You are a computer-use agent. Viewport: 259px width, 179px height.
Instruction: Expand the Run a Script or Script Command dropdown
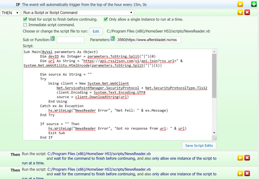pos(78,13)
